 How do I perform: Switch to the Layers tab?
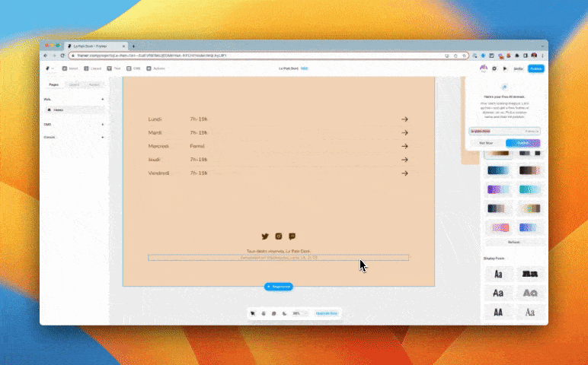[x=74, y=84]
